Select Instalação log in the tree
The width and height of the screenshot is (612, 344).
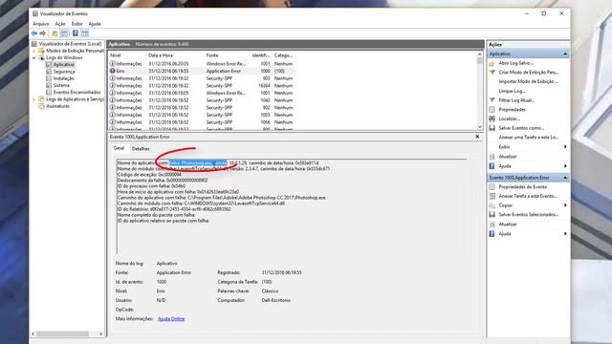point(64,78)
